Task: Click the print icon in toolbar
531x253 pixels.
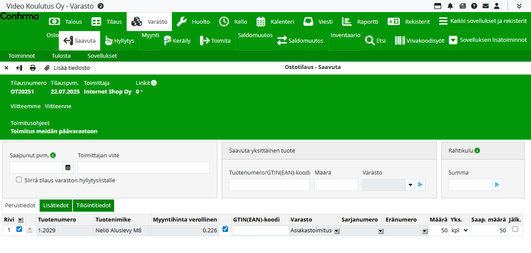Action: [x=33, y=68]
